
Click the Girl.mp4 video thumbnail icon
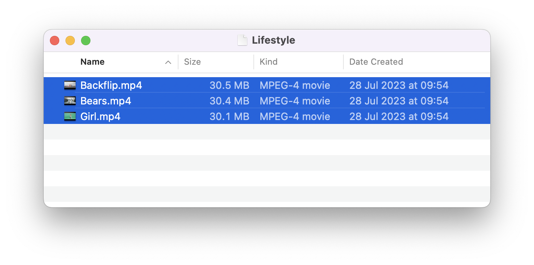click(x=70, y=117)
